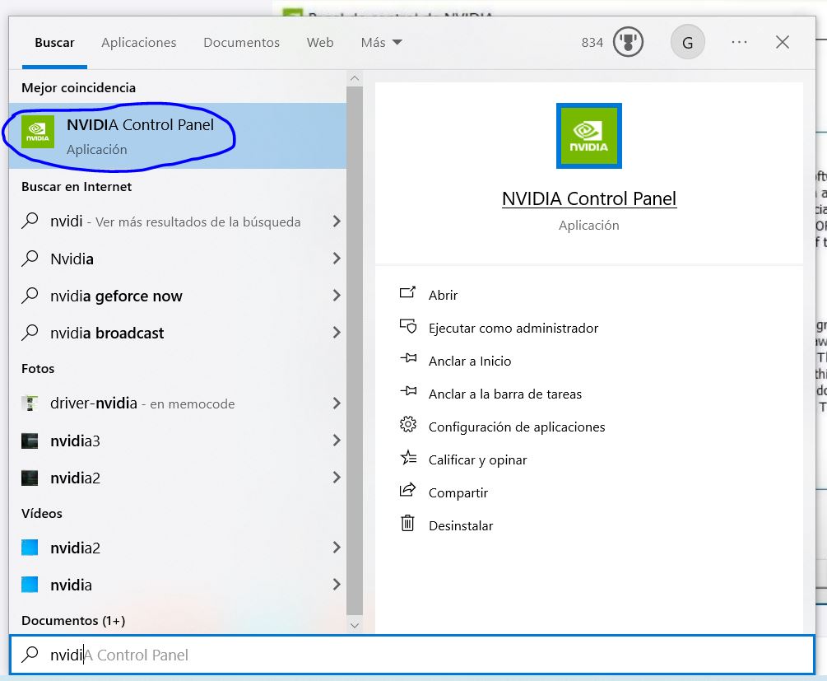Choose Ejecutar como administrador

[x=513, y=329]
